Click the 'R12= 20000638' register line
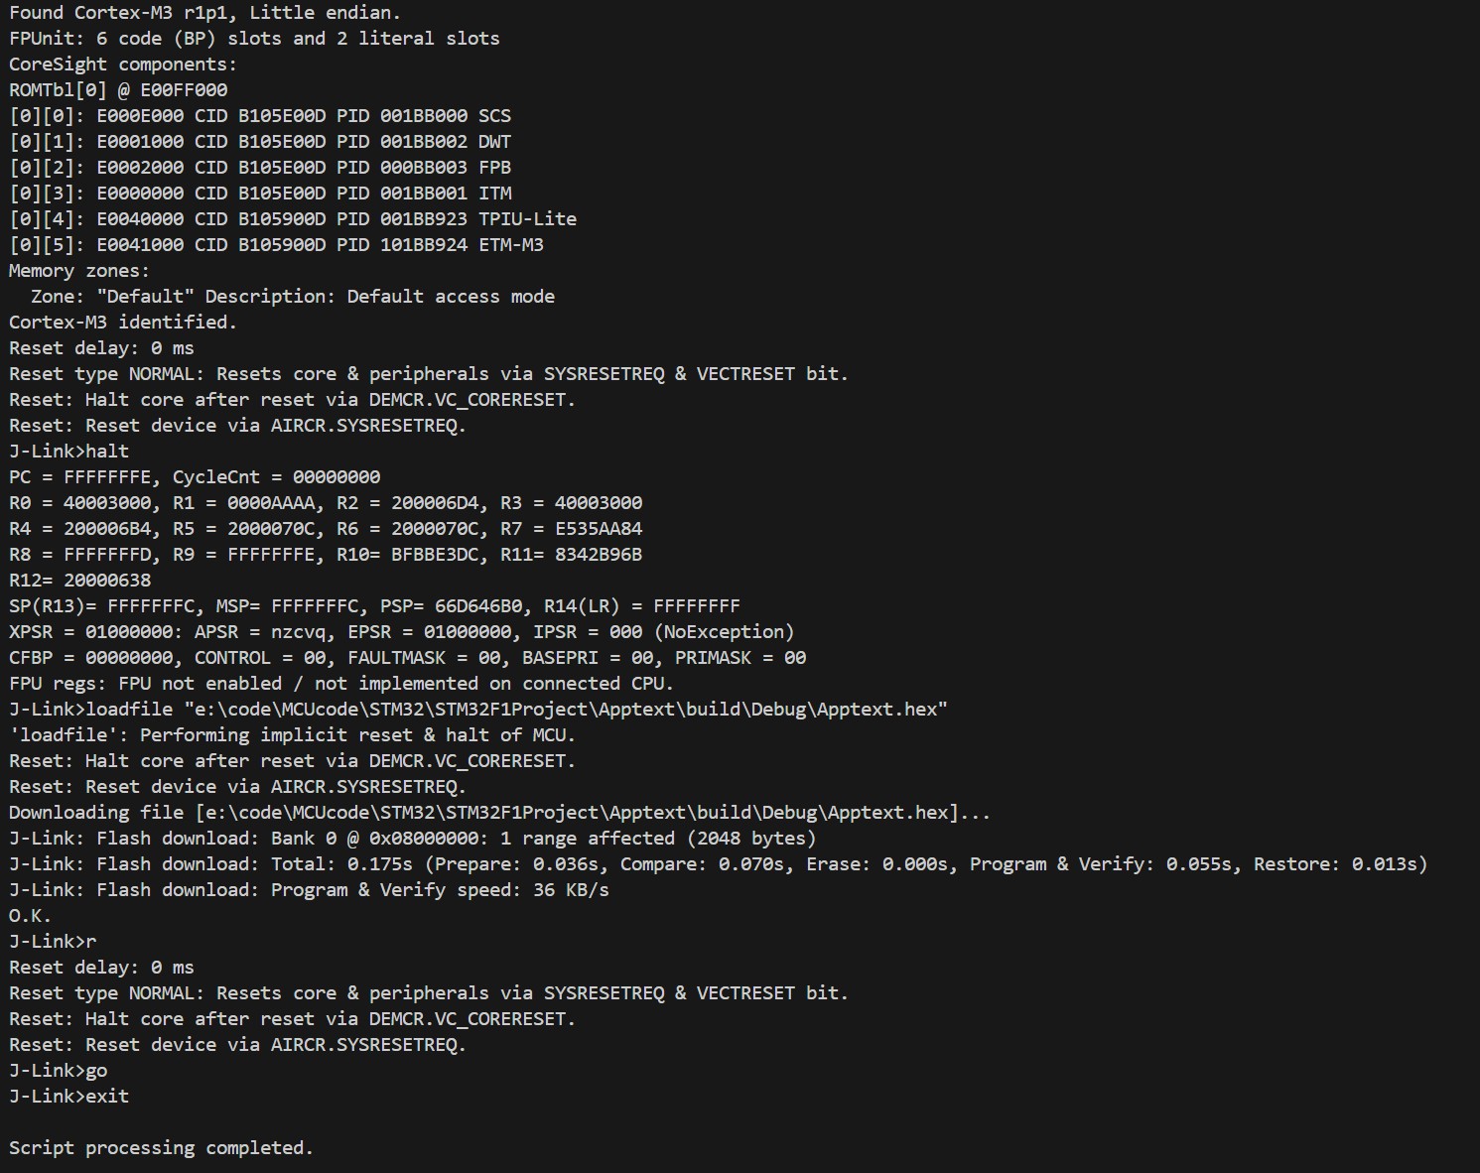Viewport: 1480px width, 1173px height. click(x=80, y=581)
